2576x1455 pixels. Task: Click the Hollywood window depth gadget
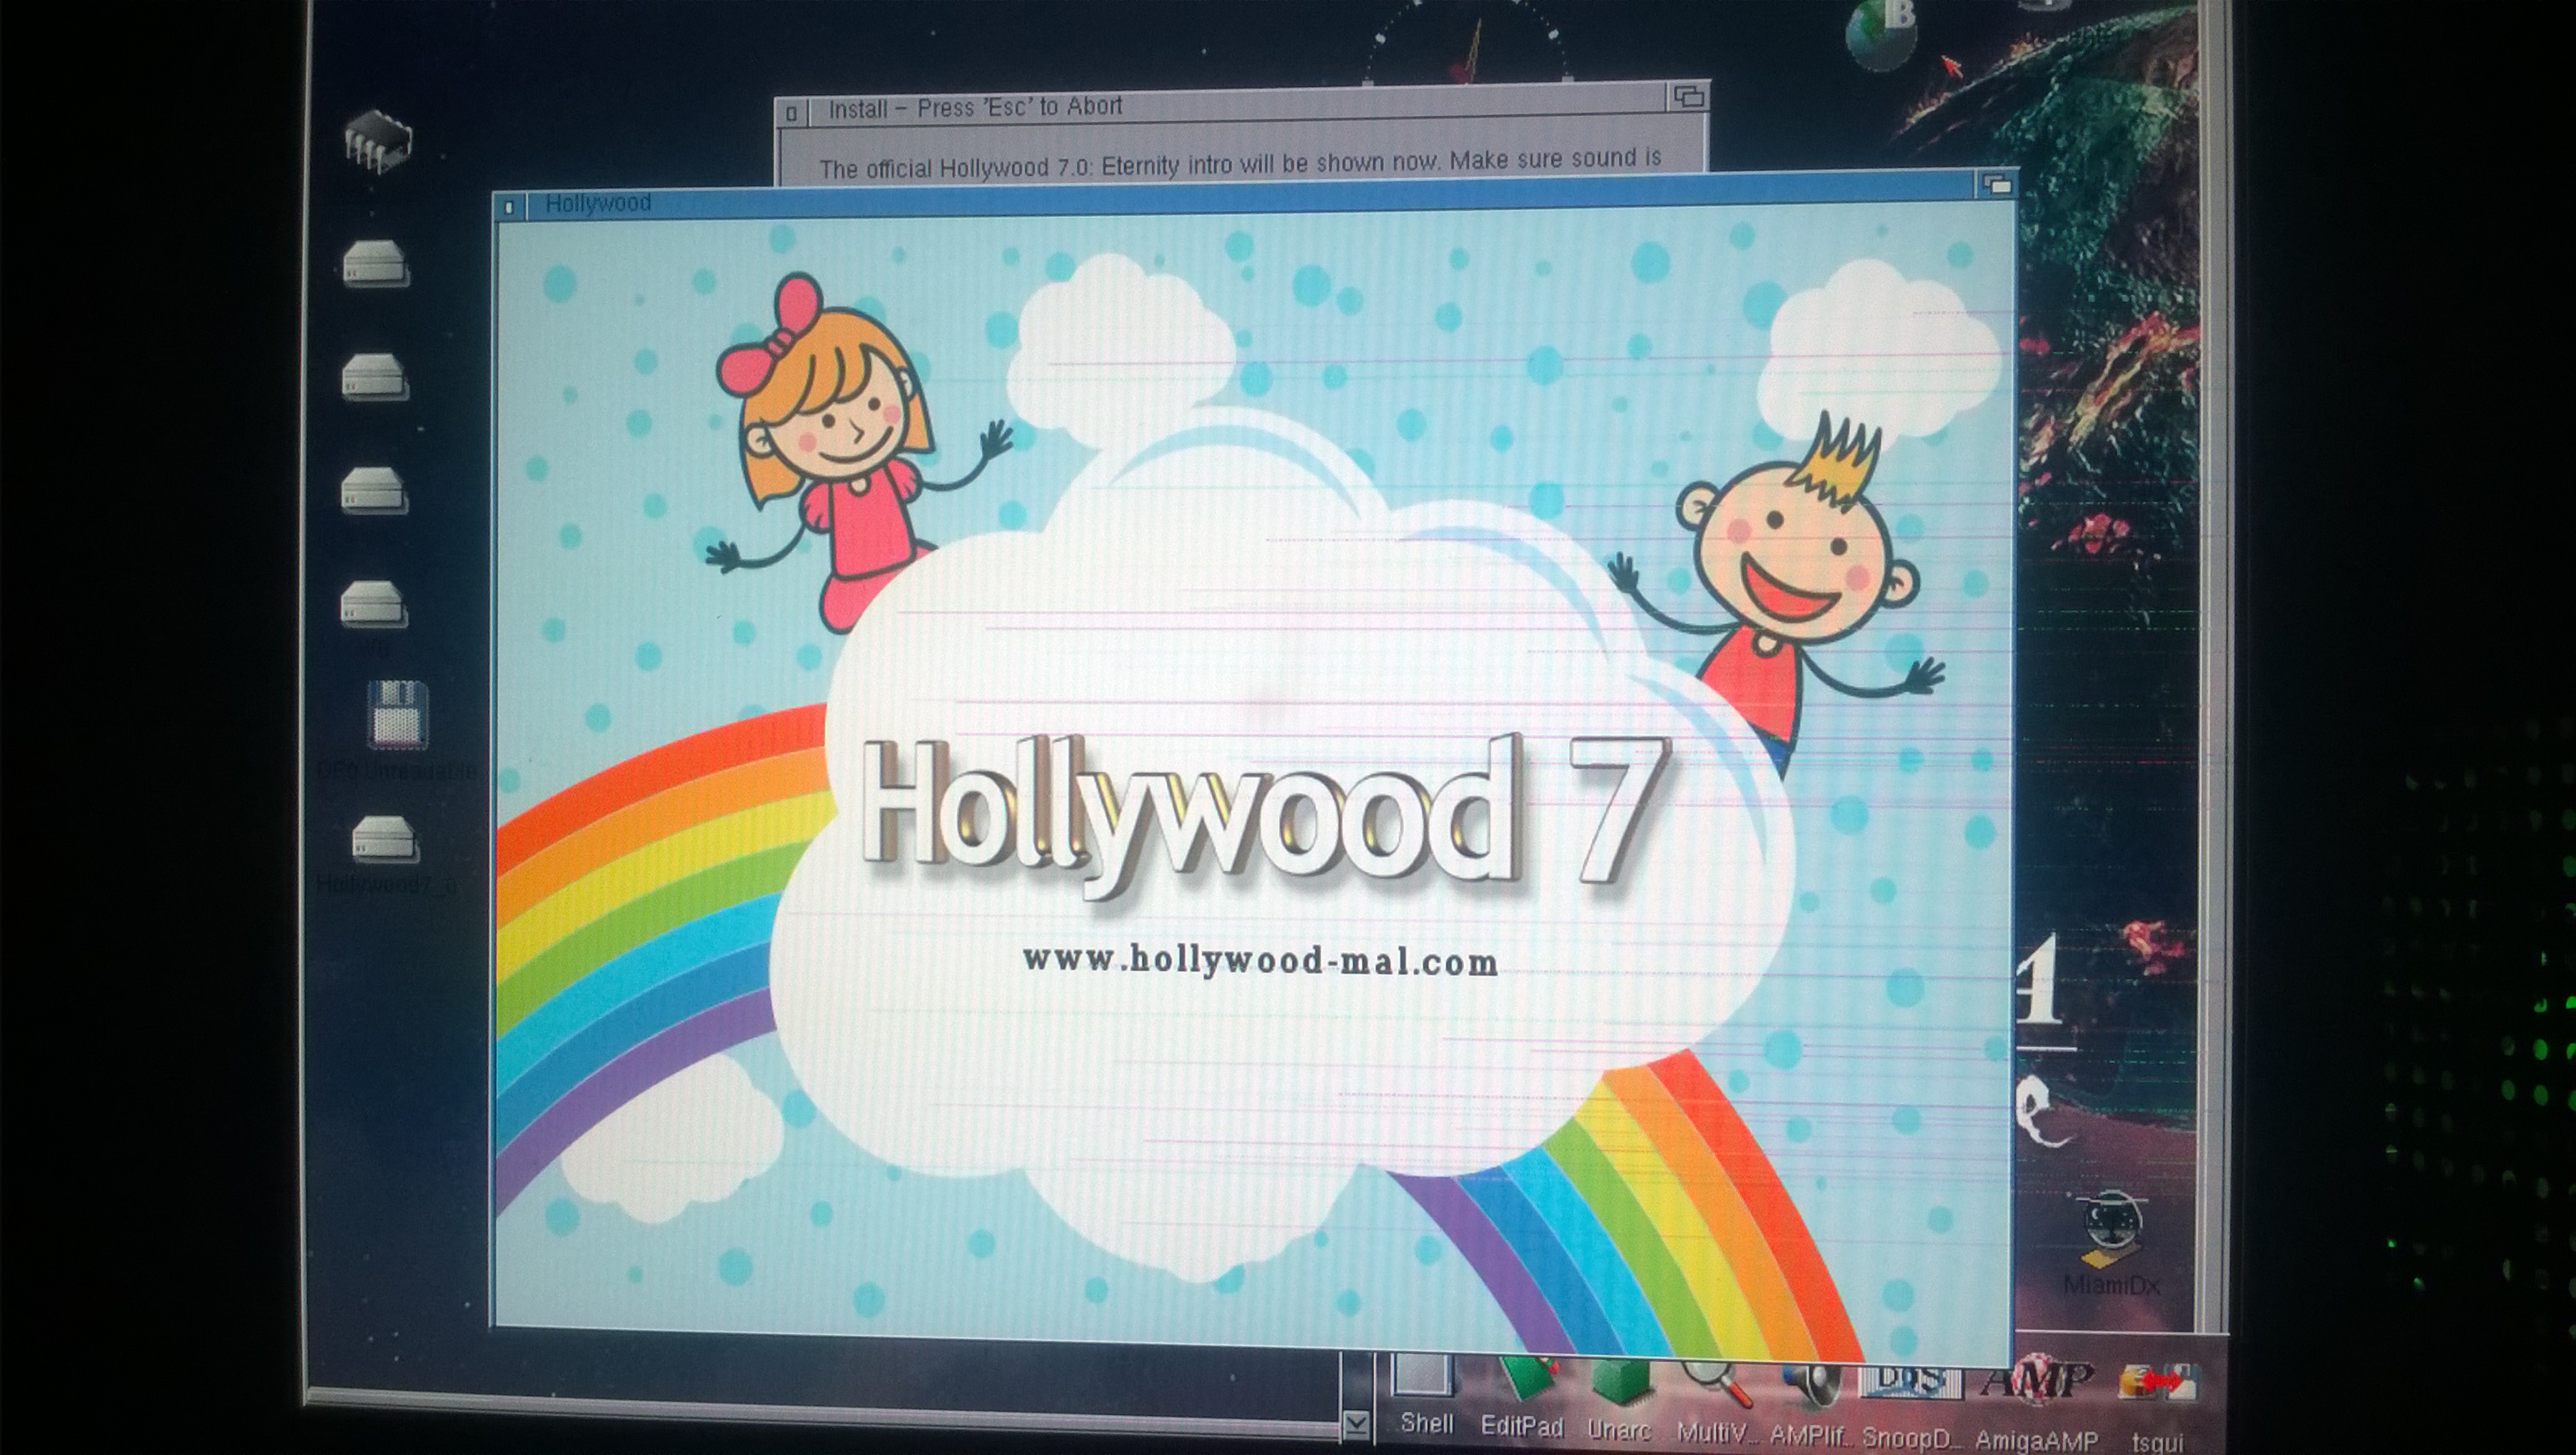click(1996, 184)
